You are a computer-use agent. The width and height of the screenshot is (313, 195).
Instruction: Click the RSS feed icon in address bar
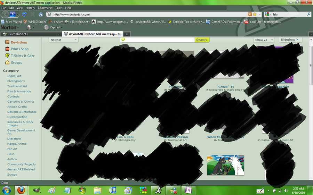(x=250, y=14)
